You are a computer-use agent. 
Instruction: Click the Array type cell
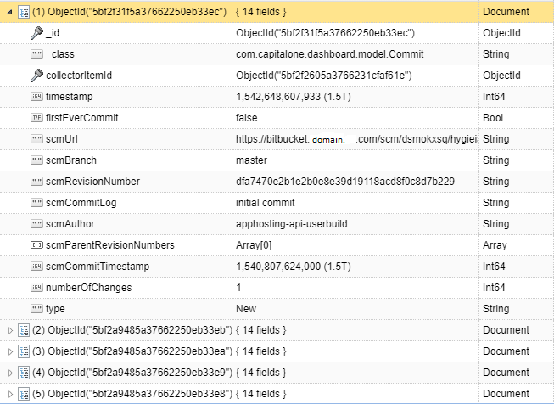click(495, 245)
